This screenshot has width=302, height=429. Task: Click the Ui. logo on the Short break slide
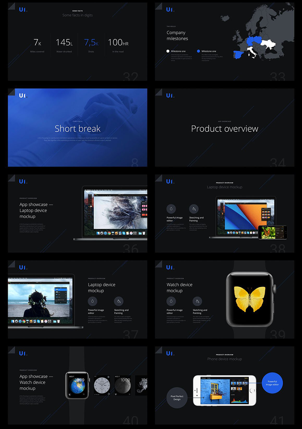point(23,95)
